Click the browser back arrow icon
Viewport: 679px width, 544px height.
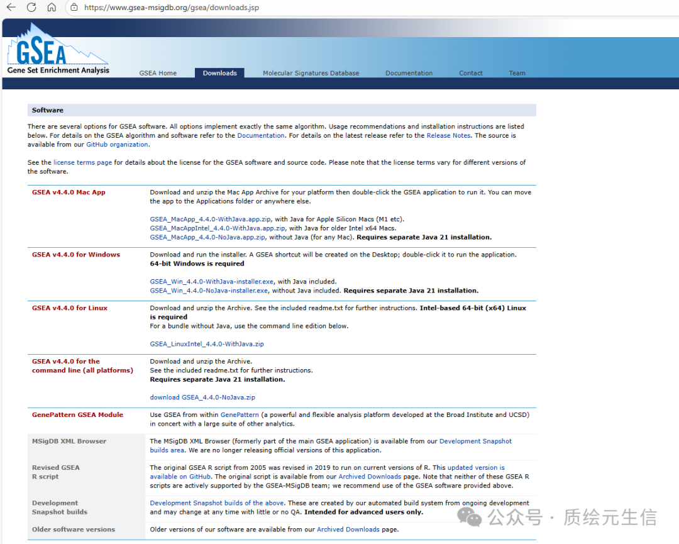point(11,8)
